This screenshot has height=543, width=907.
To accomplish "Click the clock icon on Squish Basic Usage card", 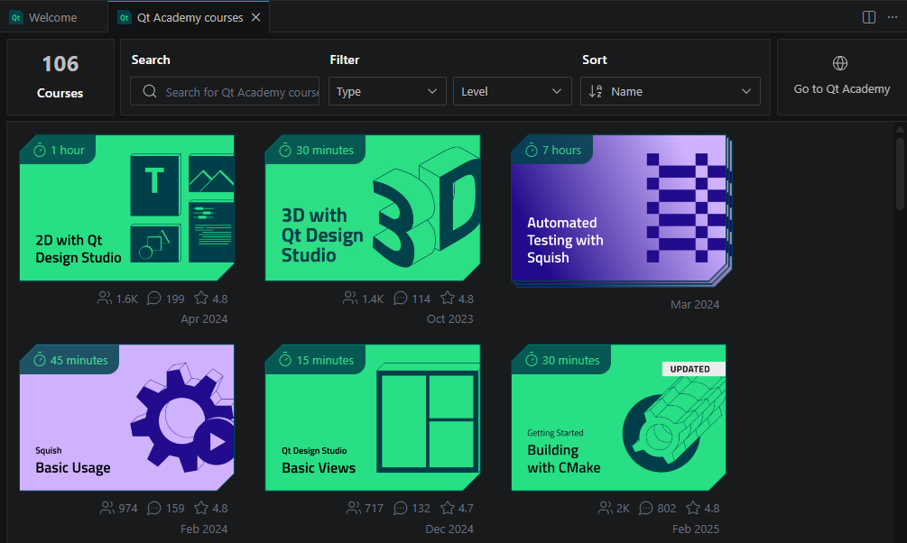I will [x=40, y=360].
